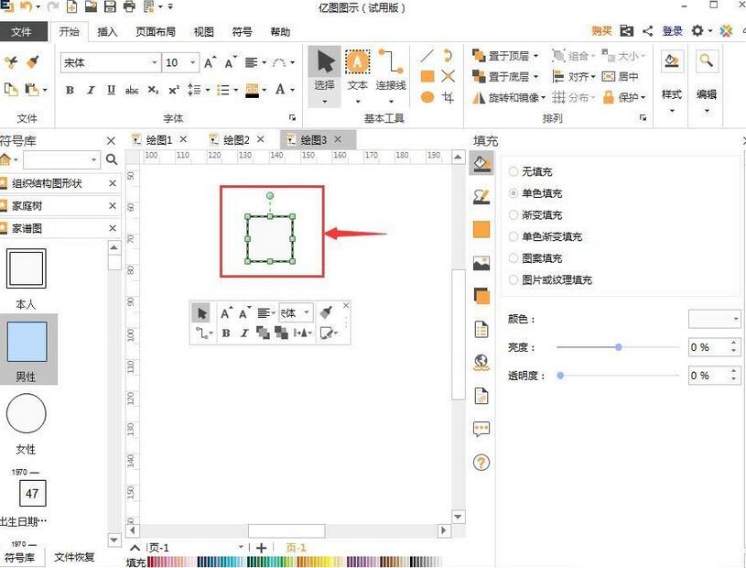
Task: Click the 购买 purchase button
Action: [x=601, y=30]
